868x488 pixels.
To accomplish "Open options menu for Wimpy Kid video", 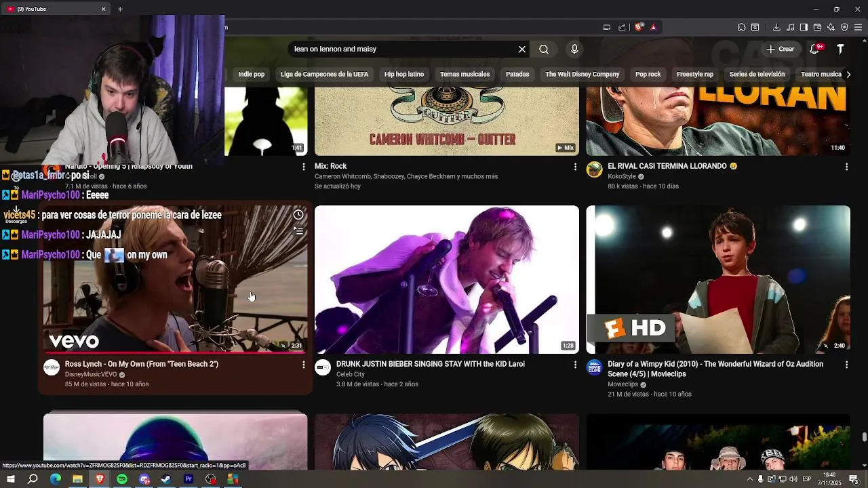I will pyautogui.click(x=846, y=365).
